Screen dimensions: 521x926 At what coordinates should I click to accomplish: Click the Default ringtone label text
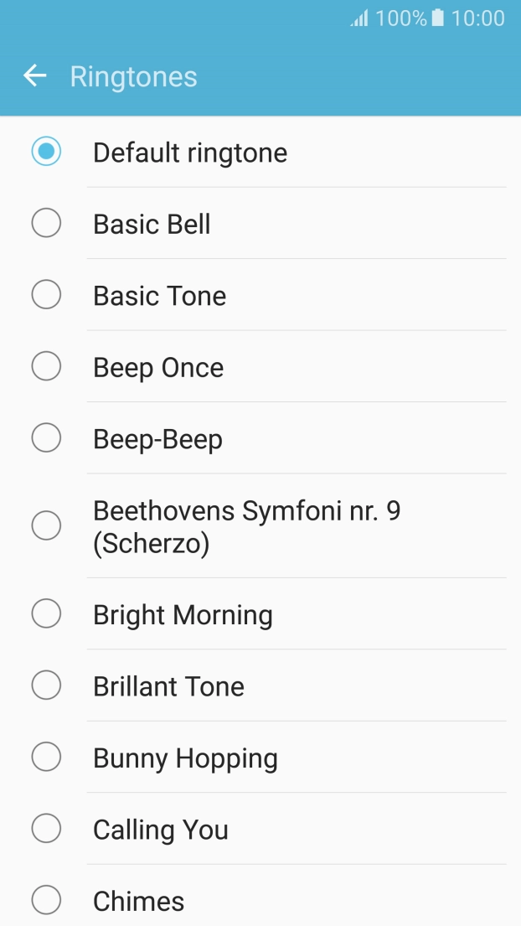[190, 153]
